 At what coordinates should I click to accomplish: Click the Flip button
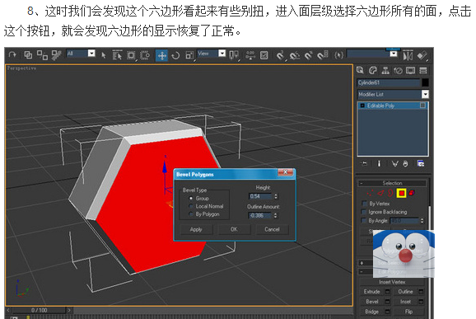pyautogui.click(x=408, y=312)
